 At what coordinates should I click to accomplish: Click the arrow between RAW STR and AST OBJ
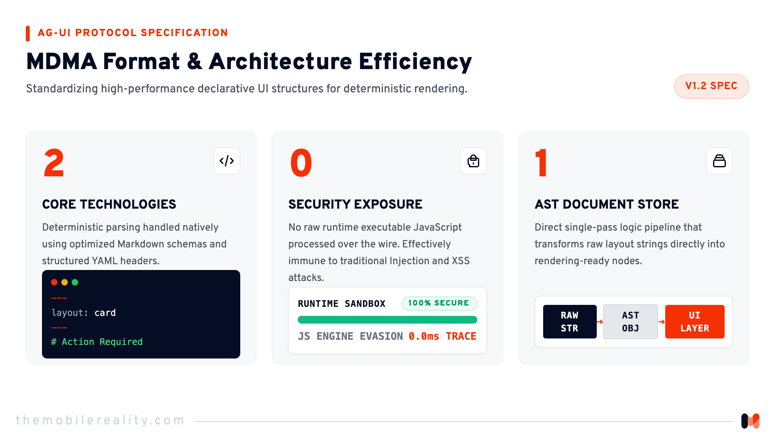(x=600, y=322)
